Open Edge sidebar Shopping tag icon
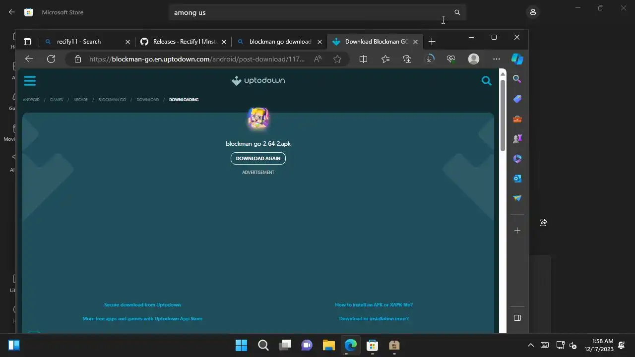Viewport: 635px width, 357px height. click(517, 99)
